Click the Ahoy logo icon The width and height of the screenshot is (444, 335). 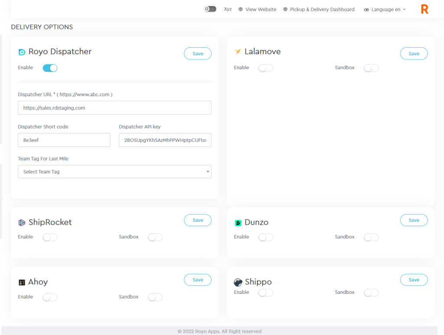[x=22, y=283]
